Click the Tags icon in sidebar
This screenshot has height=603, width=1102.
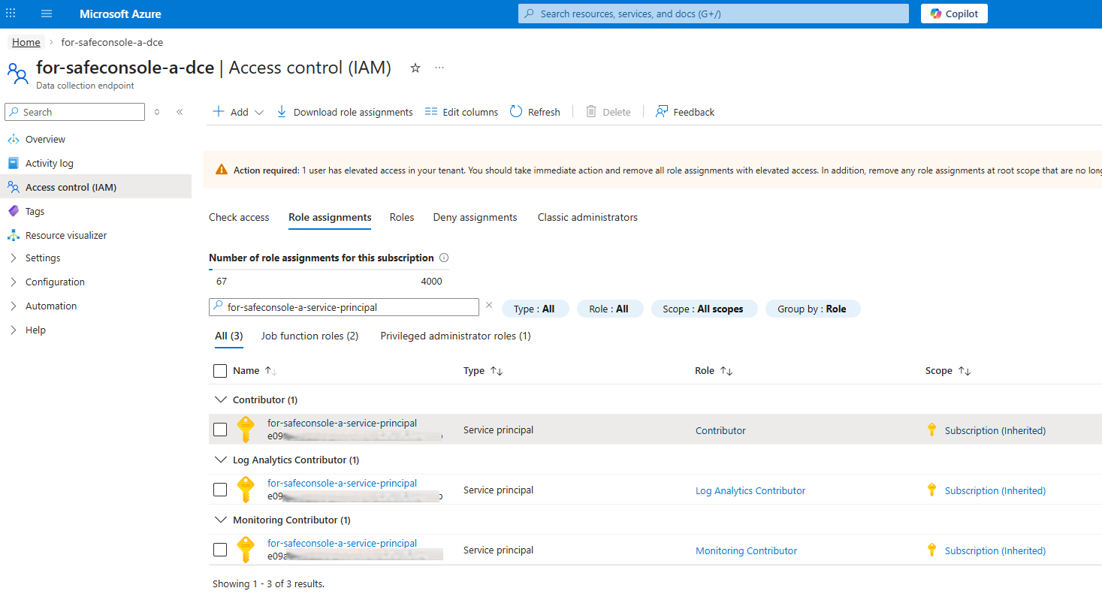(13, 211)
